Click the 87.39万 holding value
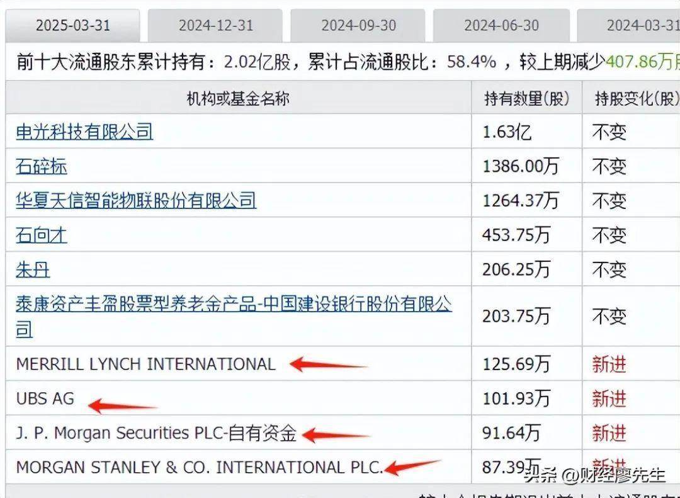 pos(511,467)
